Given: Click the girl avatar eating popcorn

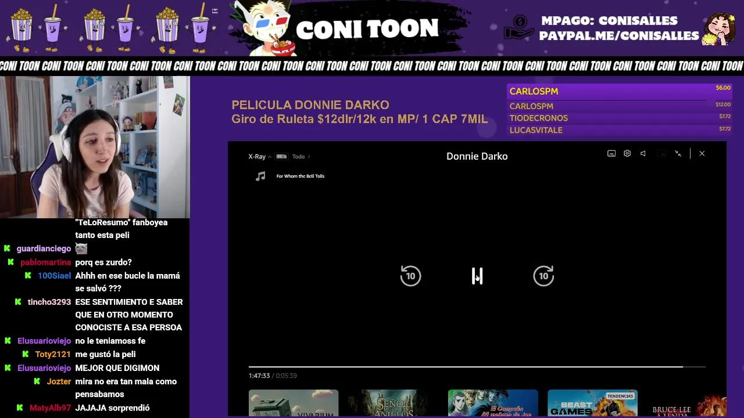Looking at the screenshot, I should 720,29.
